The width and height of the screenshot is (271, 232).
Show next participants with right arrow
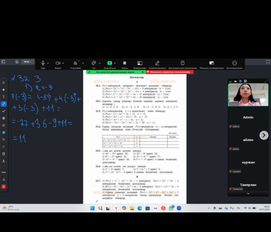(x=264, y=135)
